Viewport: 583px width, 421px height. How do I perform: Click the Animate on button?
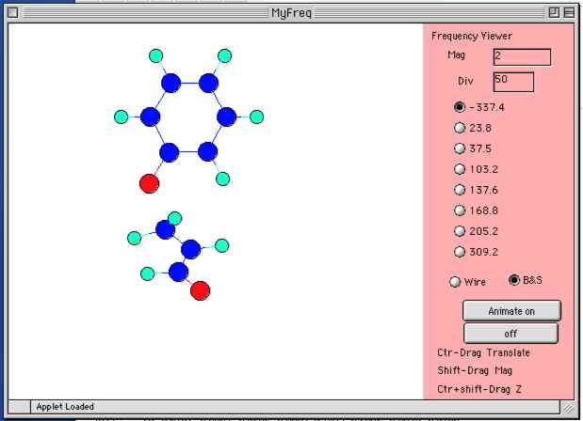[x=511, y=311]
